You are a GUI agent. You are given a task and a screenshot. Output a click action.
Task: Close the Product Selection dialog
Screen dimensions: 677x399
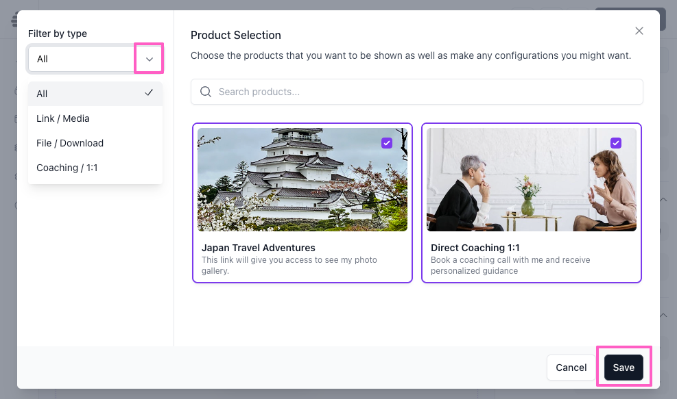pos(639,31)
